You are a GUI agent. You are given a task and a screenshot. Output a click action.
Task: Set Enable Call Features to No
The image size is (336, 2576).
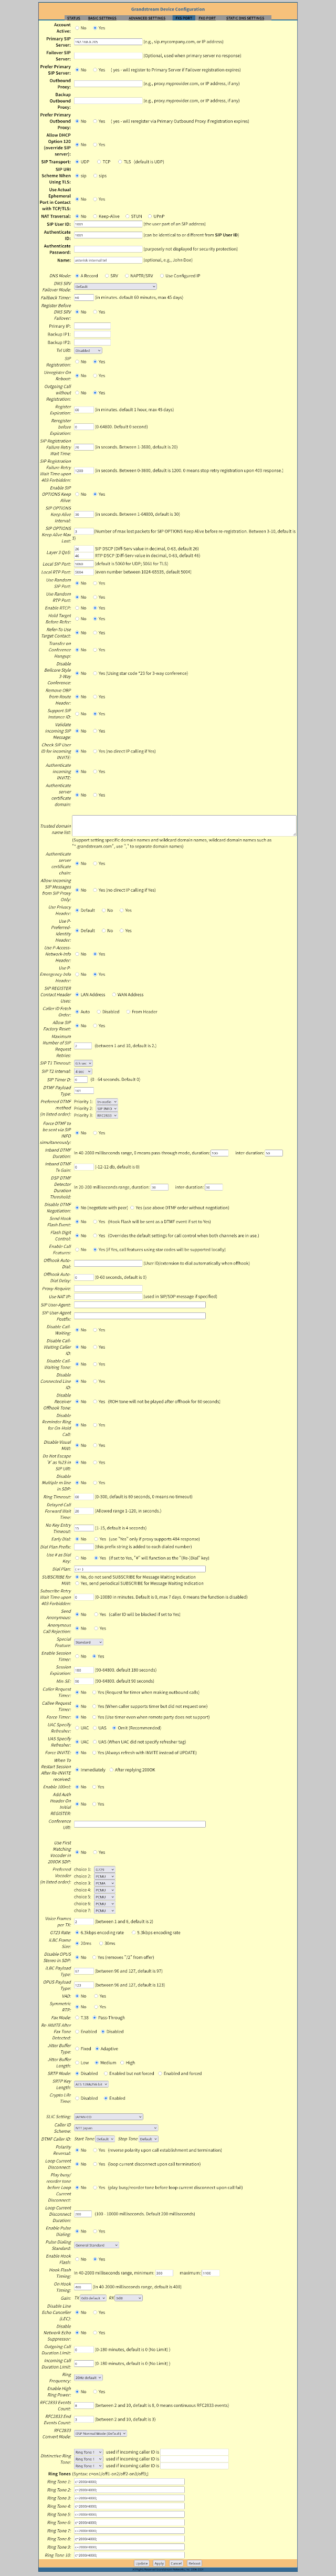[x=77, y=1249]
